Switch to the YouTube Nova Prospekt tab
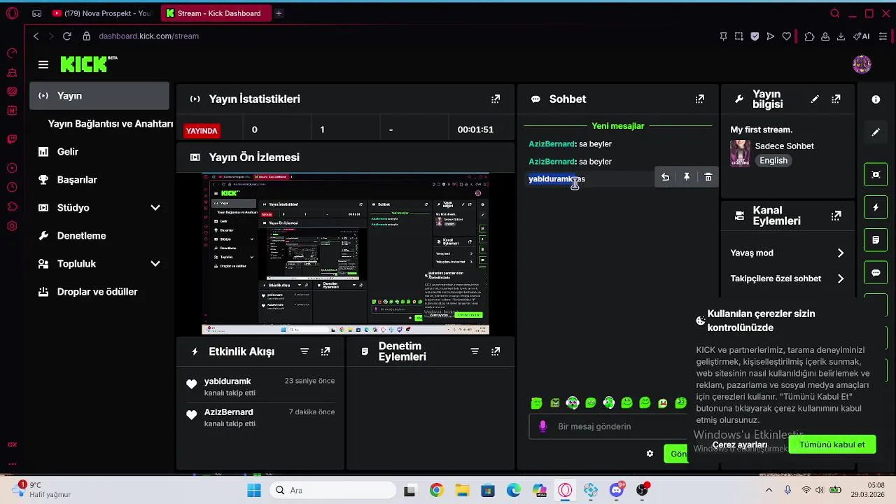896x504 pixels. (102, 13)
